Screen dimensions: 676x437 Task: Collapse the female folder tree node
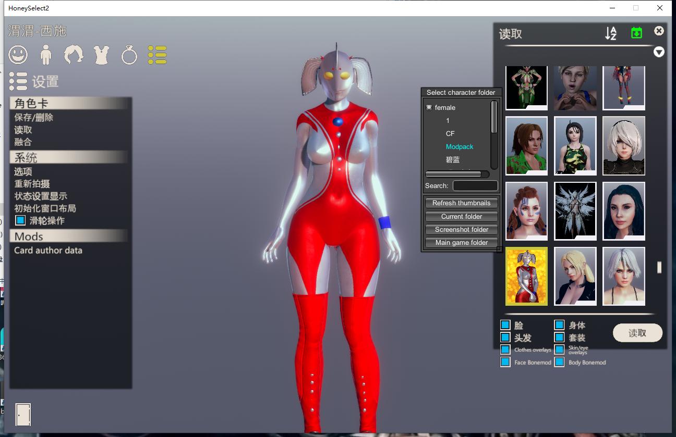pos(429,107)
